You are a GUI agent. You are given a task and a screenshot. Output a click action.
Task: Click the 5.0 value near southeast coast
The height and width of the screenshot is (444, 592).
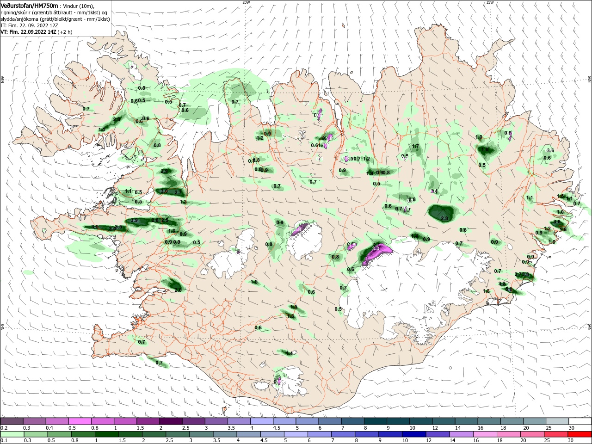pyautogui.click(x=509, y=289)
